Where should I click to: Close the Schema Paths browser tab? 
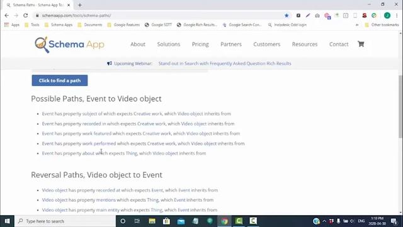point(69,5)
